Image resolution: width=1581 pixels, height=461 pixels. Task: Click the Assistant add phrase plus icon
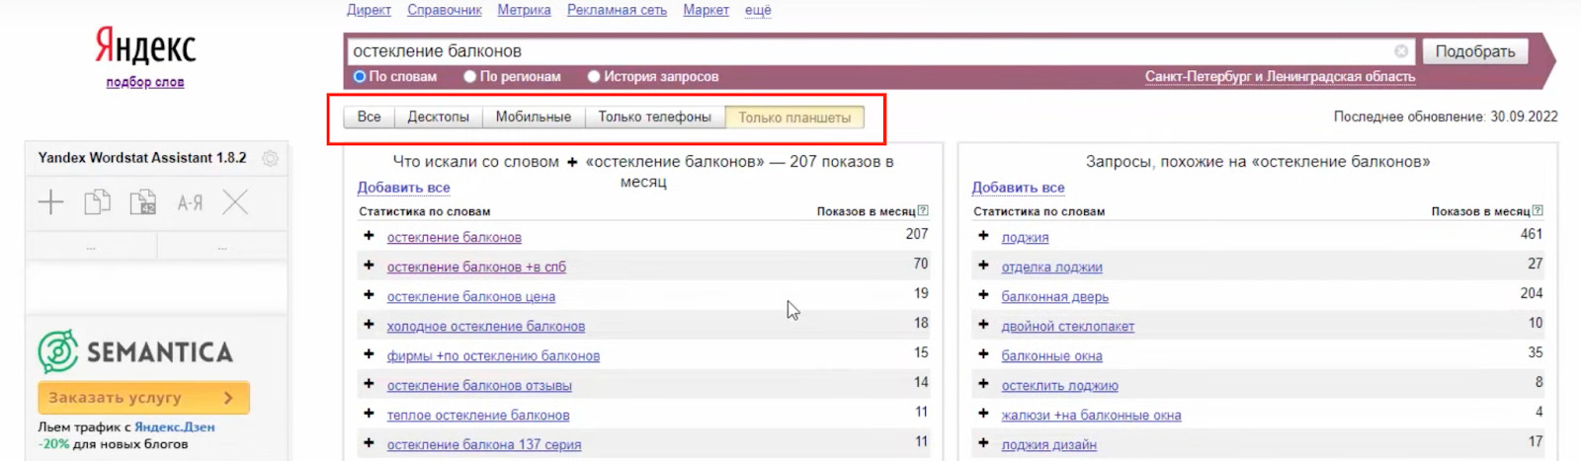(x=50, y=202)
